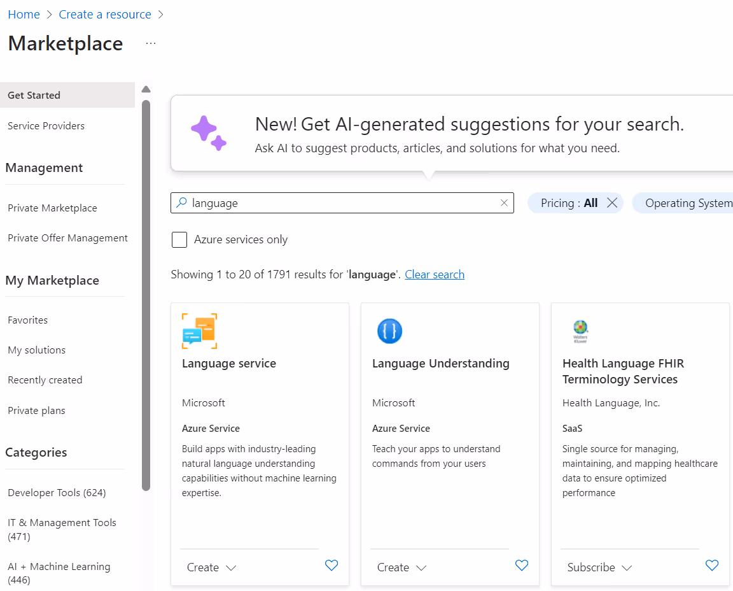Image resolution: width=733 pixels, height=591 pixels.
Task: Remove the Pricing : All filter
Action: point(612,203)
